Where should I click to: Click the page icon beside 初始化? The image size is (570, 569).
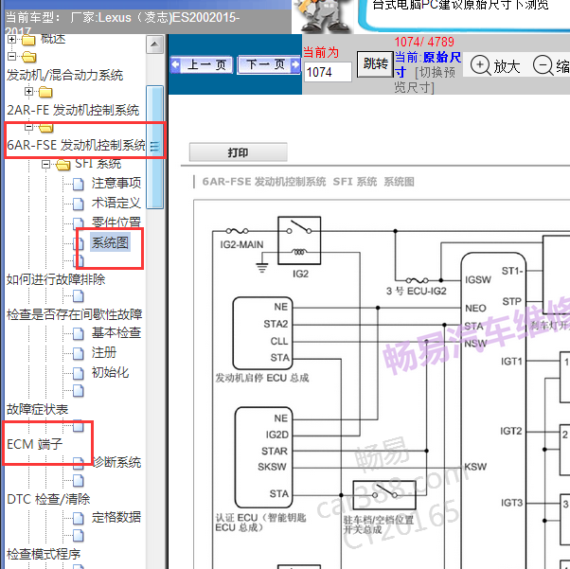79,373
